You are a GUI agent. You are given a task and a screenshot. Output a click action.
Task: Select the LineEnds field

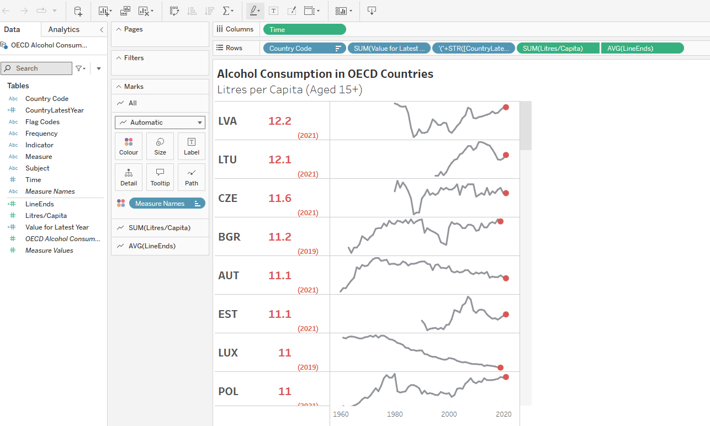(39, 204)
